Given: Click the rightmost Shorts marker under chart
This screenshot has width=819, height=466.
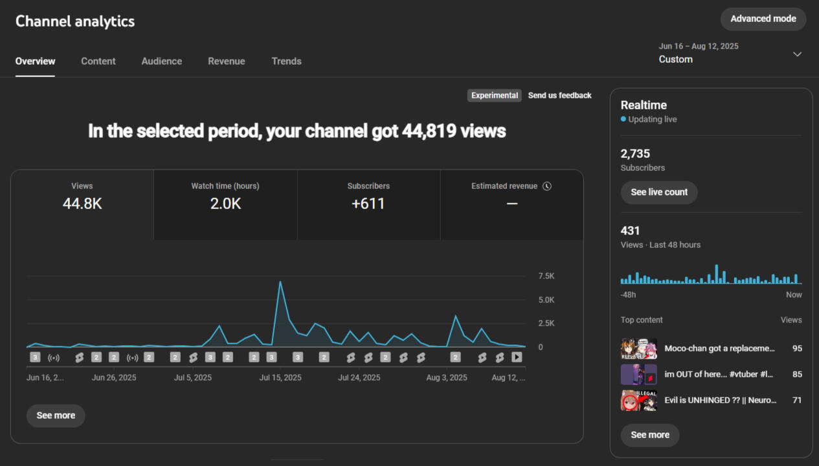Looking at the screenshot, I should (500, 357).
